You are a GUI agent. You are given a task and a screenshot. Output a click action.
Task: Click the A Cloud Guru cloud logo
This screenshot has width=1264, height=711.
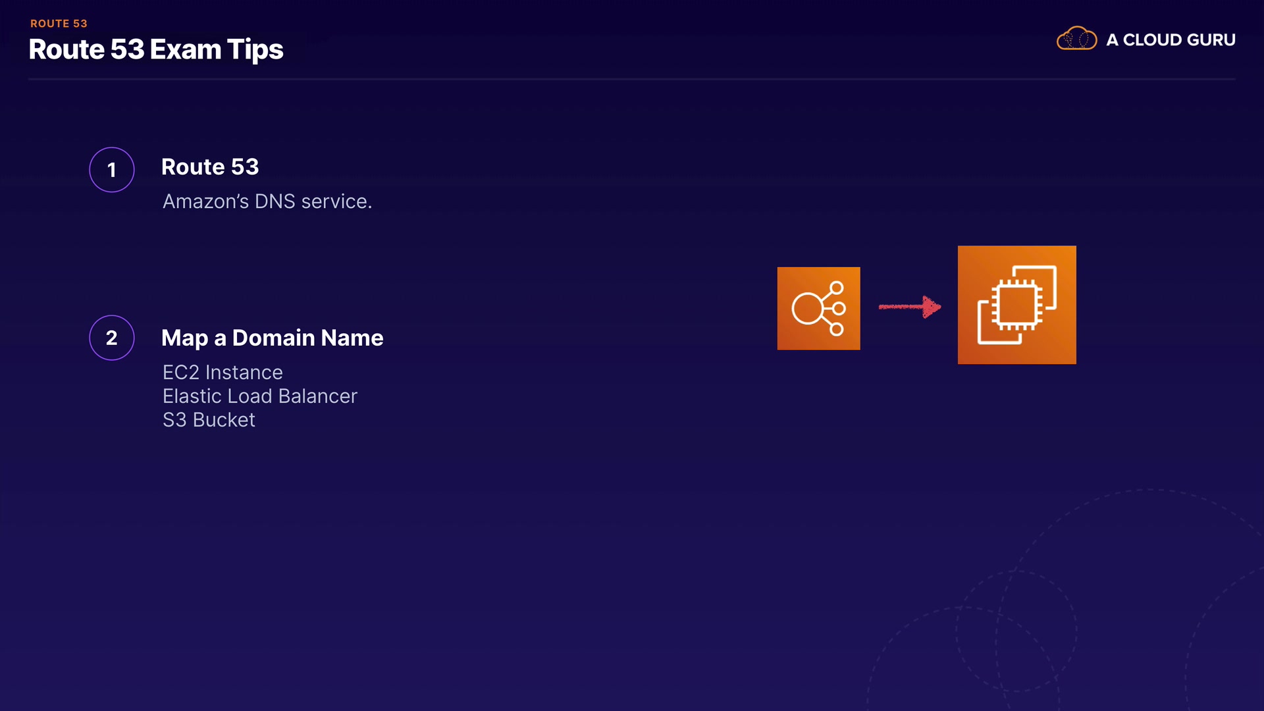tap(1076, 39)
